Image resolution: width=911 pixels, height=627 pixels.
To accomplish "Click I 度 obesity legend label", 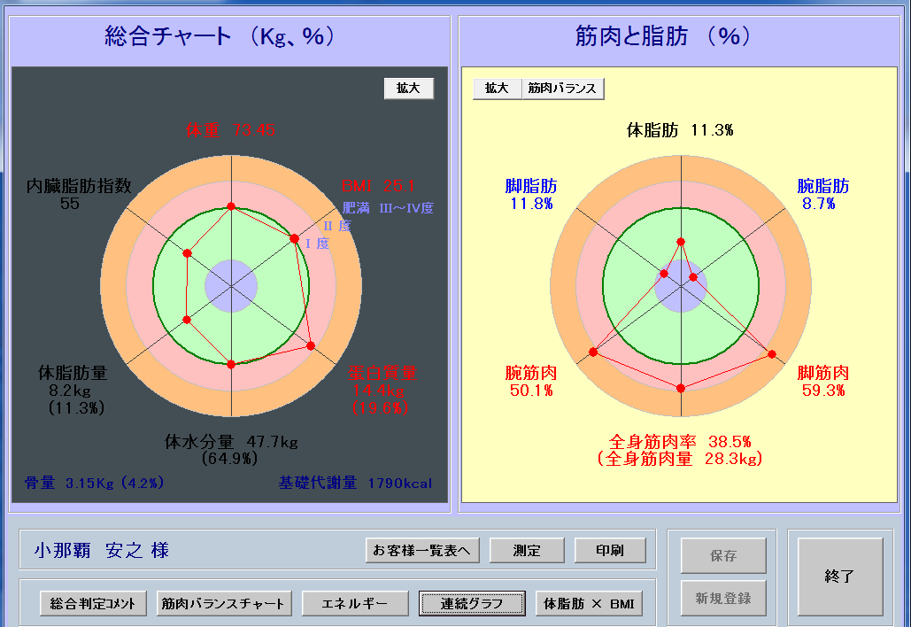I will point(317,244).
